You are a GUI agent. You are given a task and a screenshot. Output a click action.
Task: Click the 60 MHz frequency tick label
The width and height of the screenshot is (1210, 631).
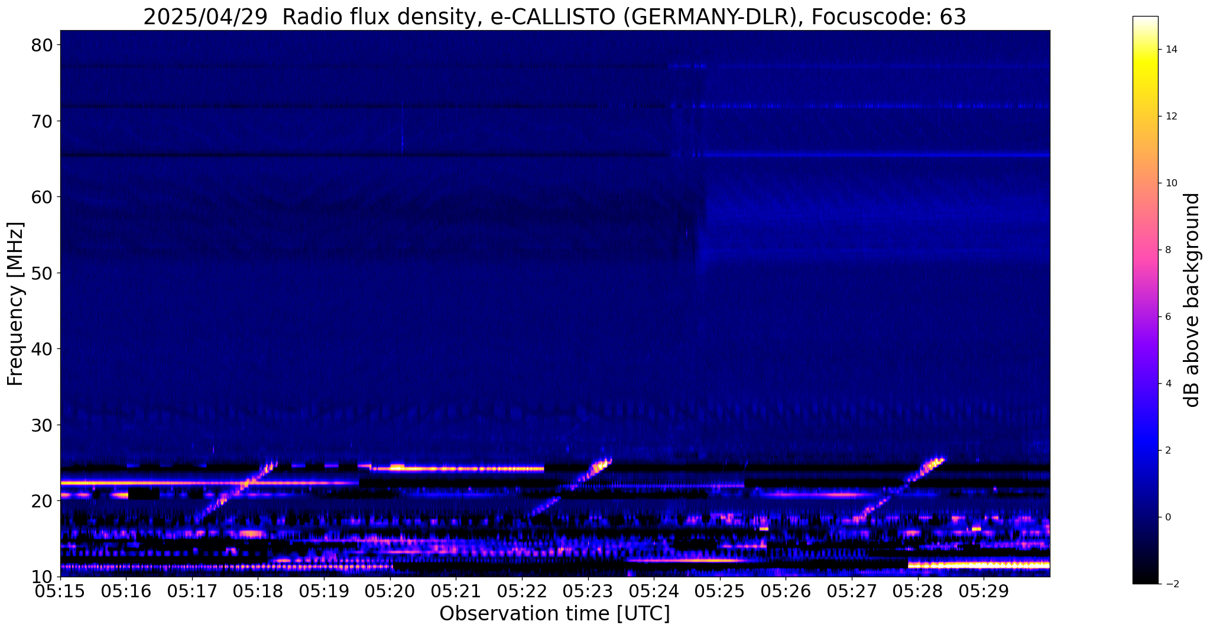tap(41, 197)
